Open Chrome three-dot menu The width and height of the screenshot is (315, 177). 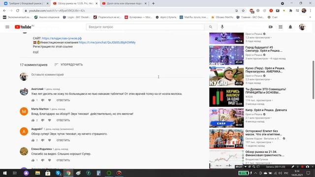311,11
